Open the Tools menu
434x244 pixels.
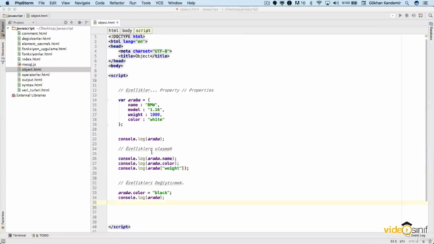tap(146, 3)
